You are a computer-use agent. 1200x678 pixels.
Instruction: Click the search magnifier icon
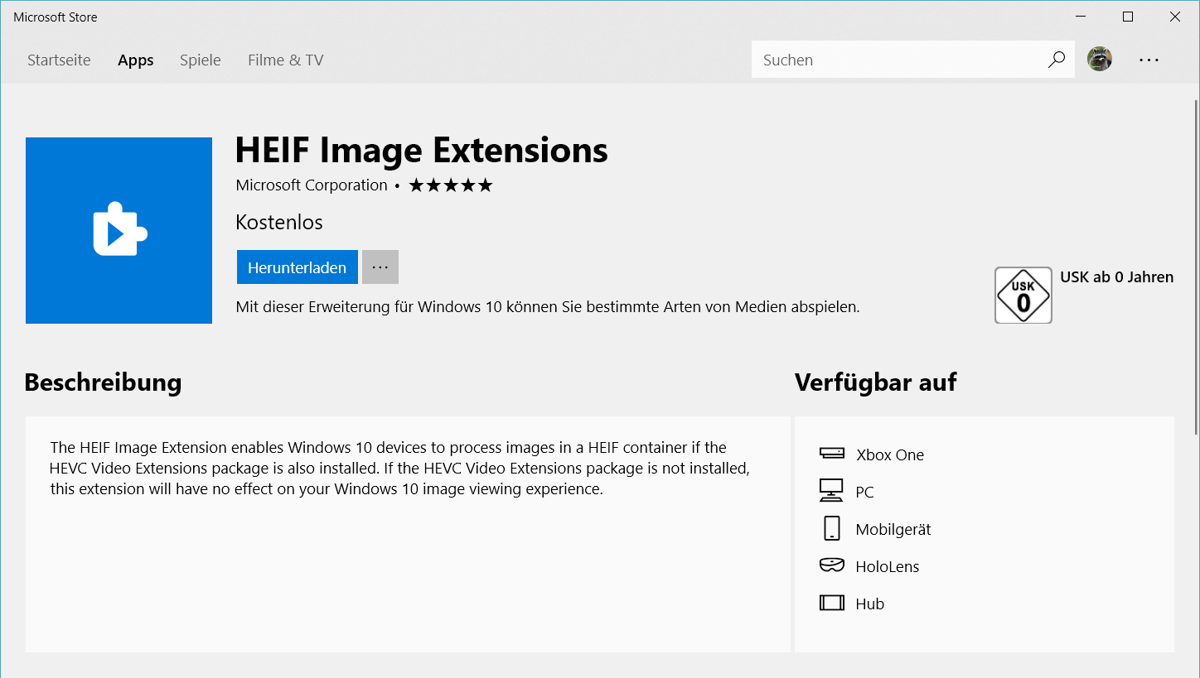coord(1056,60)
